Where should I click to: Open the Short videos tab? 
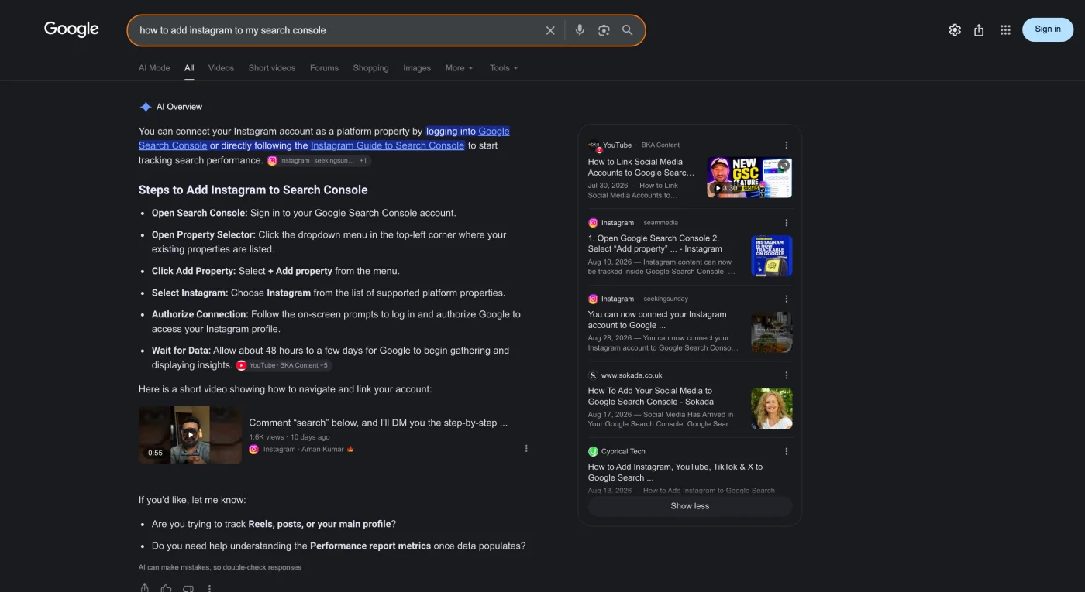(x=272, y=68)
